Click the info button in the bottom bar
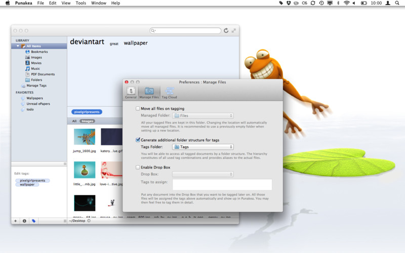405x253 pixels. (24, 221)
